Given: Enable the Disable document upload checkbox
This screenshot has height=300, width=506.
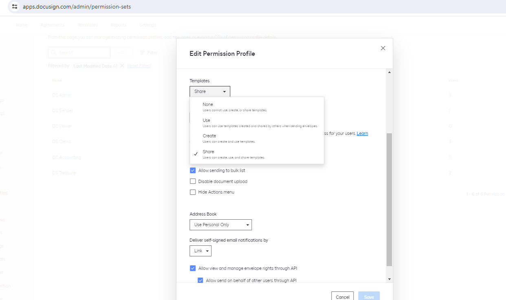Looking at the screenshot, I should click(x=193, y=181).
